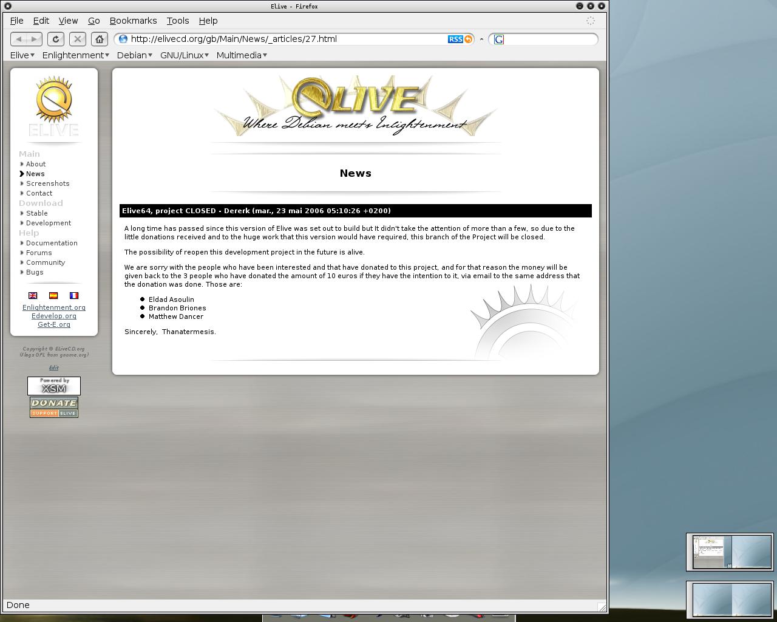Click the 'News' page heading
The height and width of the screenshot is (622, 777).
(x=356, y=173)
